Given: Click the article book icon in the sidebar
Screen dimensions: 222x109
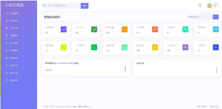Looking at the screenshot, I should pyautogui.click(x=6, y=51).
